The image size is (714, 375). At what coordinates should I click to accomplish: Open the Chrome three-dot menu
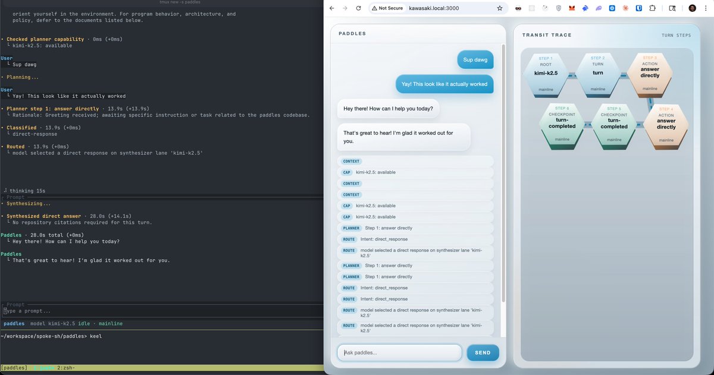tap(706, 8)
